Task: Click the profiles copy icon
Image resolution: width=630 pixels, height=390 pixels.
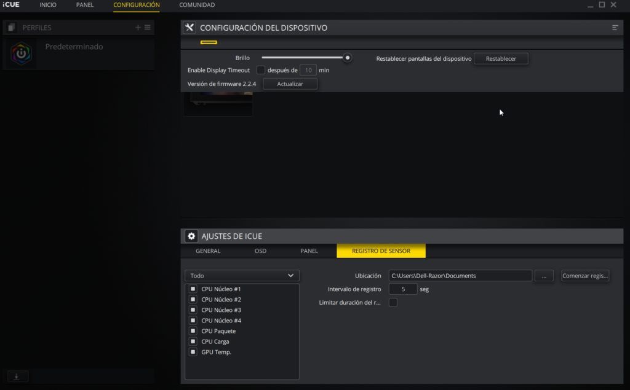Action: [x=11, y=27]
